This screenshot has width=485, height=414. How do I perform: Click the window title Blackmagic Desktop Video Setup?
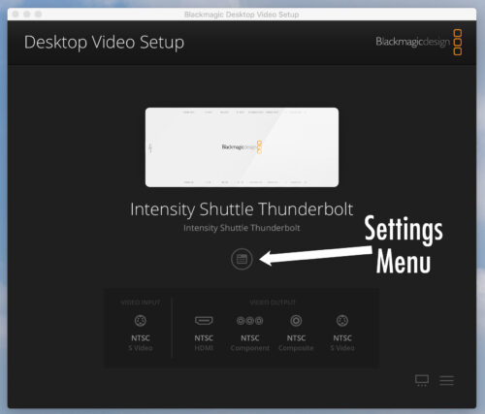pos(242,15)
